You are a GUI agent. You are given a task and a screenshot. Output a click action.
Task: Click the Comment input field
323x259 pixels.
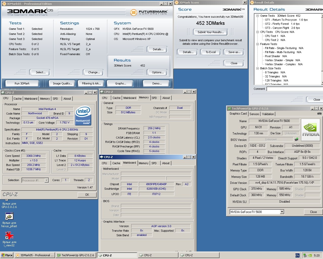(x=295, y=89)
